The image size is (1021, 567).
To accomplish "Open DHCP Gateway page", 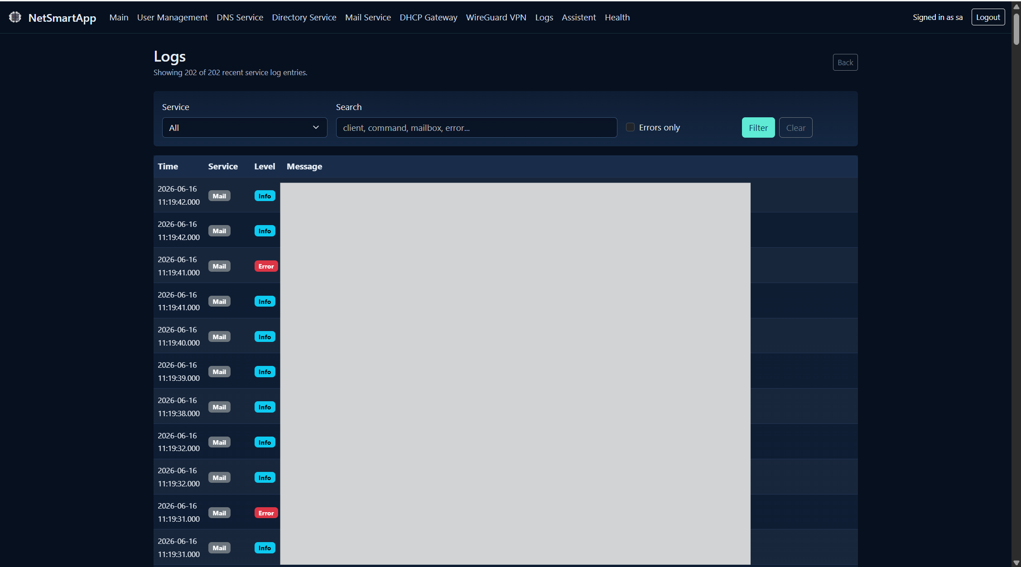I will [428, 17].
